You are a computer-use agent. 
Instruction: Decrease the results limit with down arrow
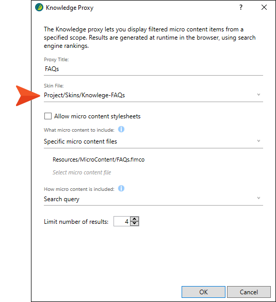pyautogui.click(x=135, y=223)
